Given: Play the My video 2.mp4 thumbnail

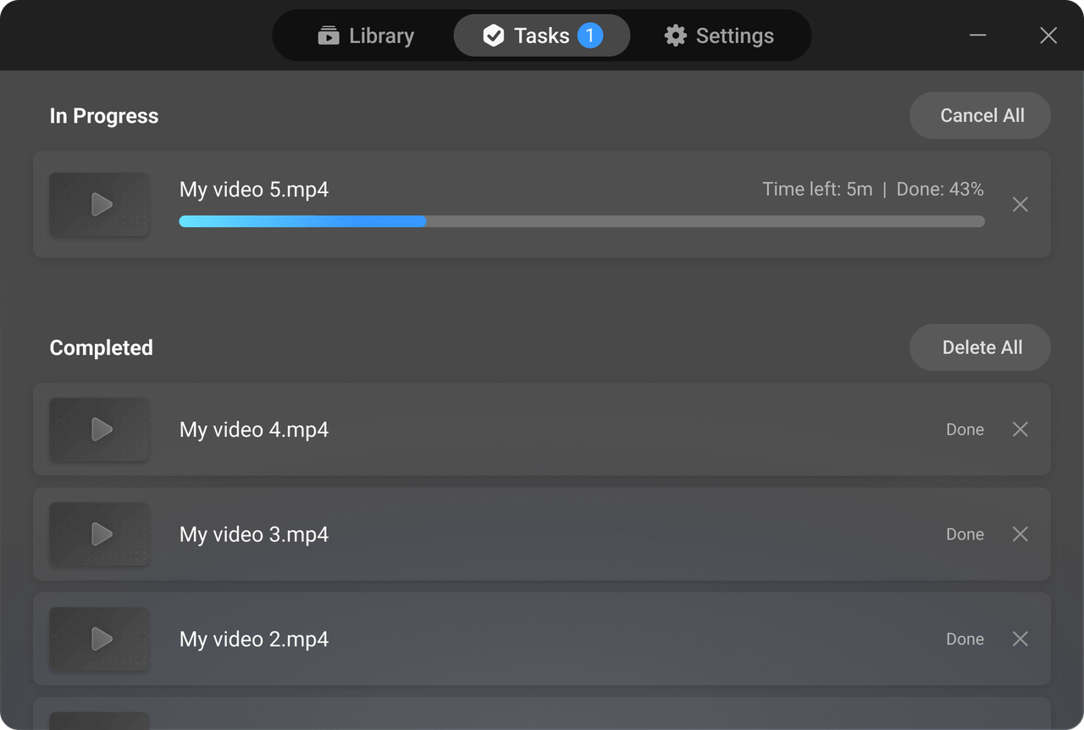Looking at the screenshot, I should coord(99,639).
